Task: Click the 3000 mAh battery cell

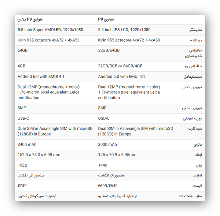Action: click(107, 144)
